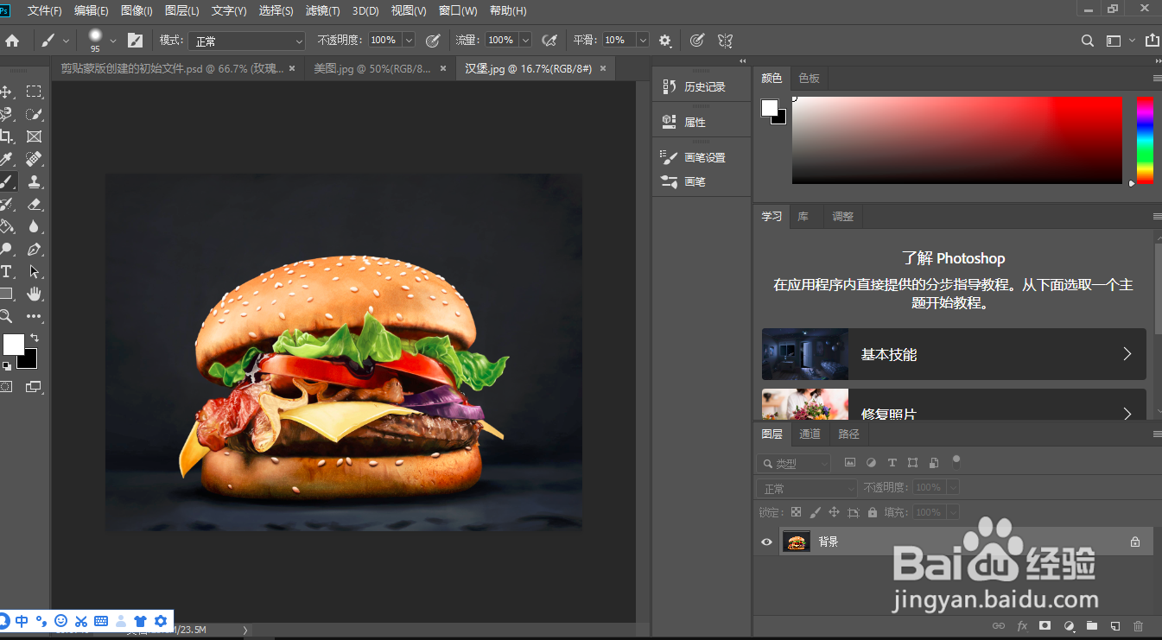Click the Home icon in options bar
Viewport: 1162px width, 640px height.
click(x=12, y=40)
